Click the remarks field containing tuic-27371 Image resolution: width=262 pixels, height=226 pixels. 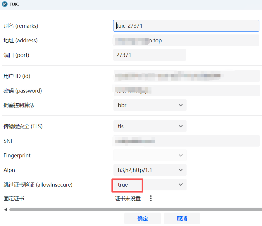tap(186, 26)
